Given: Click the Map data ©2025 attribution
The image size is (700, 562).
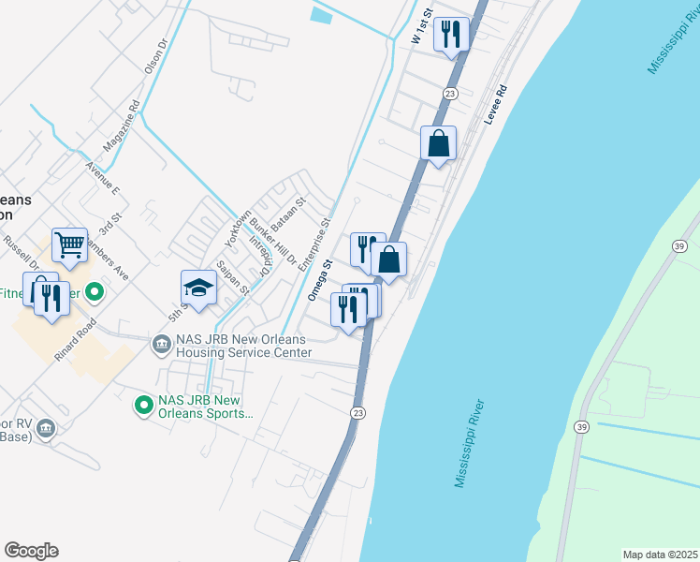Looking at the screenshot, I should pyautogui.click(x=660, y=555).
